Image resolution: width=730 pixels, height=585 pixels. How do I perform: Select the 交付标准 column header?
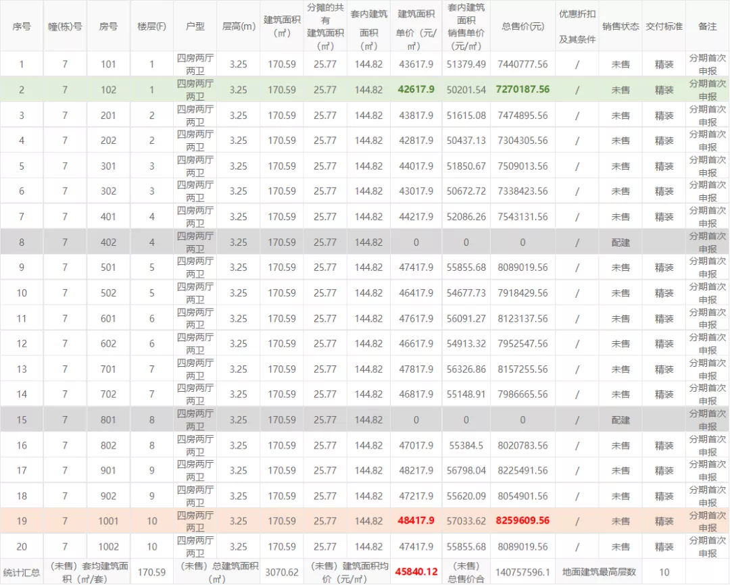pos(664,26)
